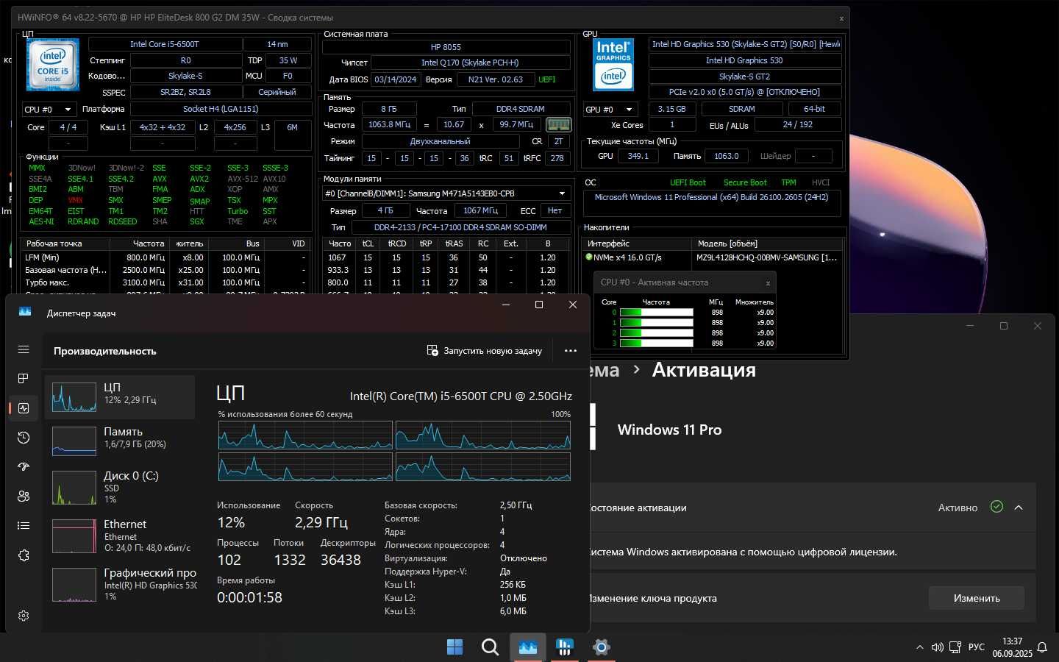This screenshot has height=662, width=1059.
Task: Click the Состояние активации row in Settings
Action: point(813,508)
